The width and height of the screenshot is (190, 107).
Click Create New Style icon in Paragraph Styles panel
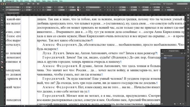pos(180,104)
